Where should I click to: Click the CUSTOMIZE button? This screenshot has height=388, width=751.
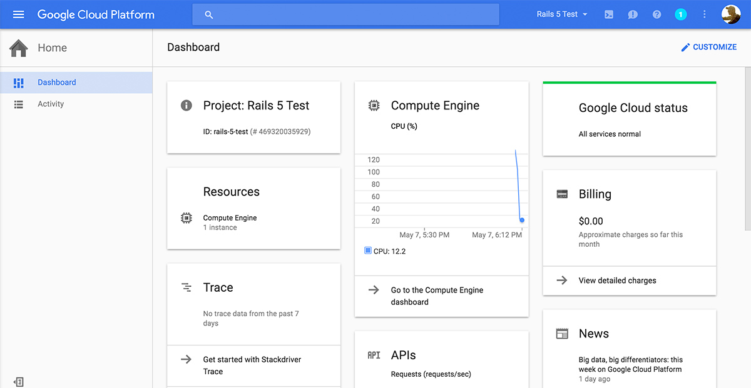[708, 47]
